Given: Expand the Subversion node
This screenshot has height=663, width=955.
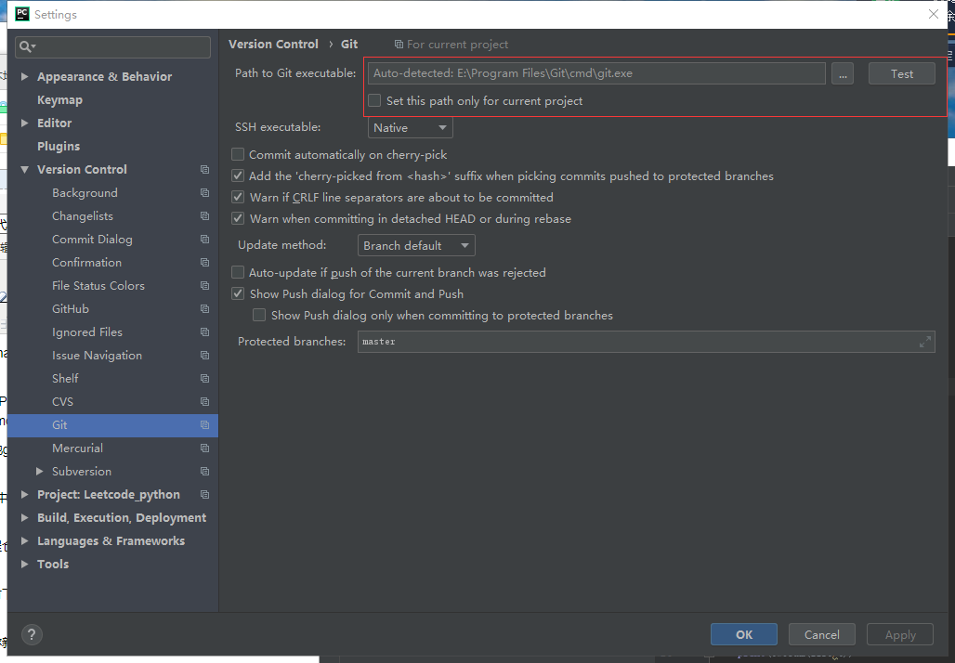Looking at the screenshot, I should 40,471.
